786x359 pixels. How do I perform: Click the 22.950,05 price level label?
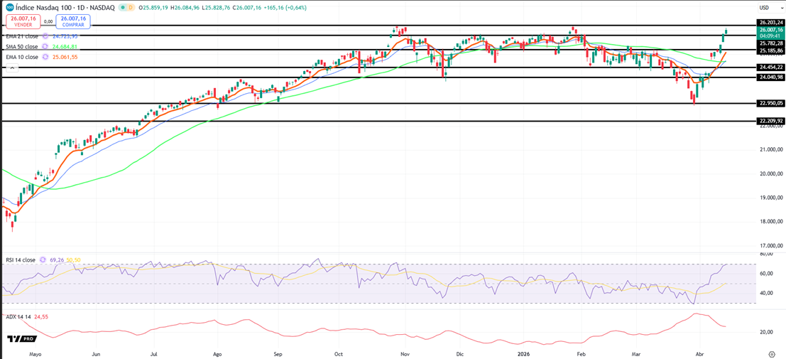point(771,103)
